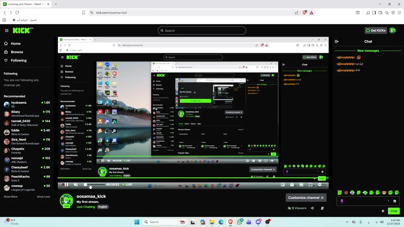404x227 pixels.
Task: Click the Just Chatting category link
Action: click(86, 207)
